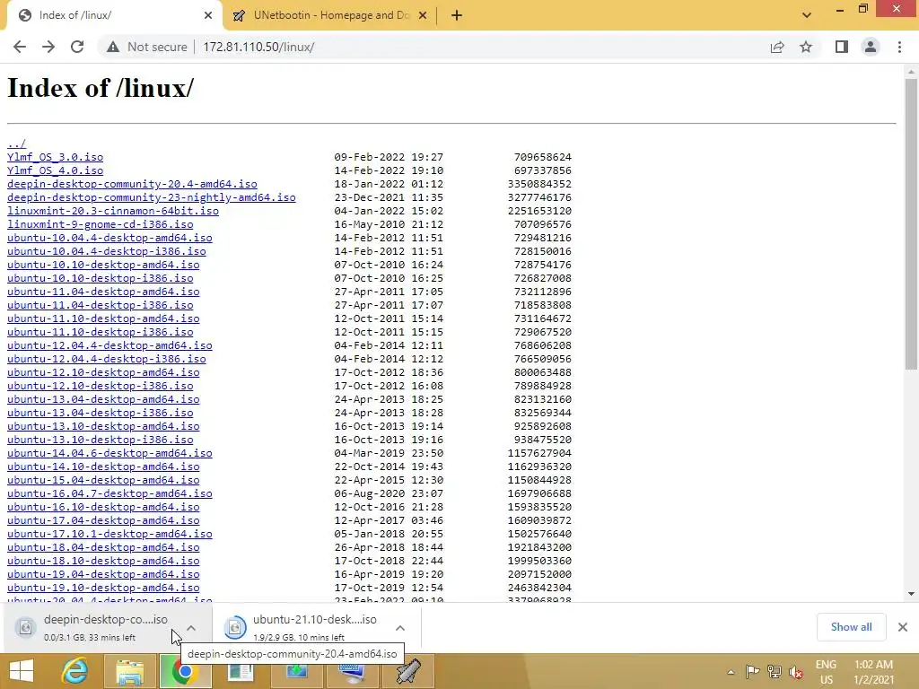The height and width of the screenshot is (689, 919).
Task: Open ubuntu-16.04.7-desktop-amd64.iso link
Action: click(109, 494)
